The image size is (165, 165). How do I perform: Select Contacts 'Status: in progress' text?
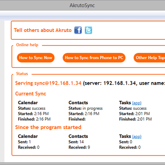(x=85, y=108)
